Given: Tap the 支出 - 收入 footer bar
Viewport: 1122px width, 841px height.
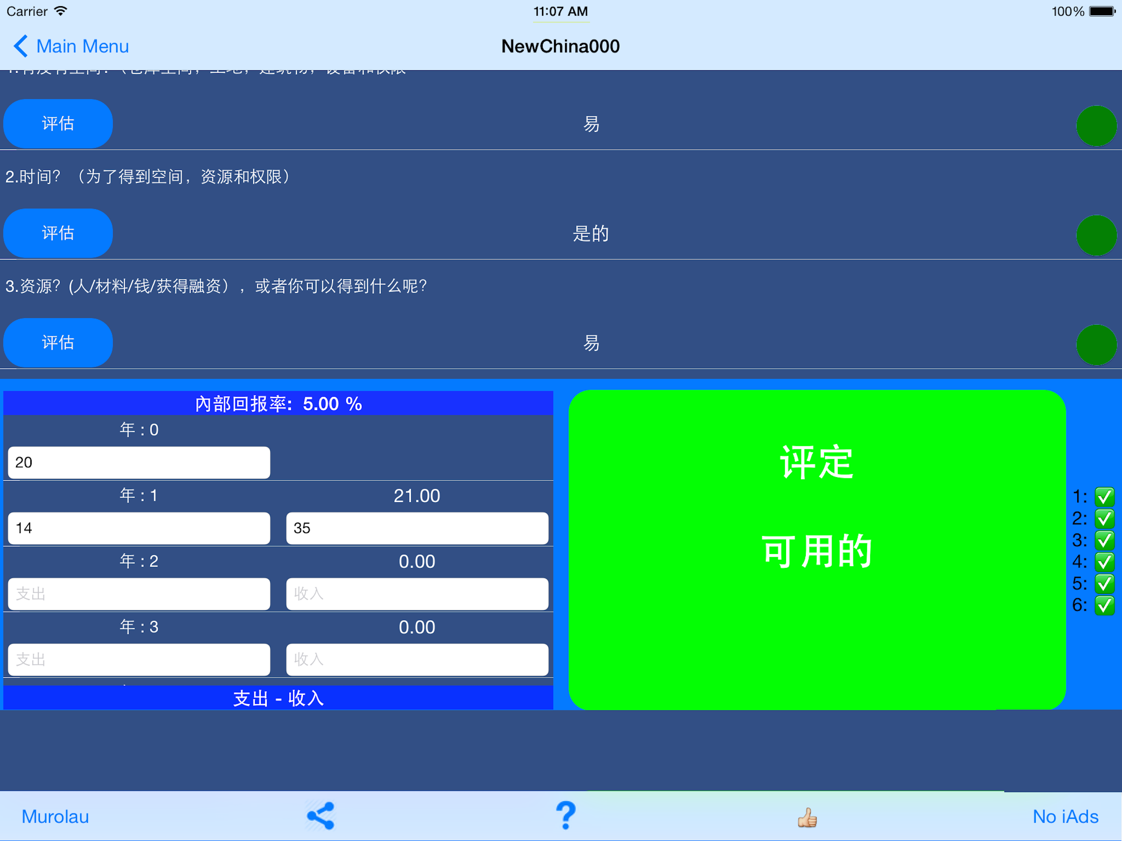Looking at the screenshot, I should click(x=278, y=698).
